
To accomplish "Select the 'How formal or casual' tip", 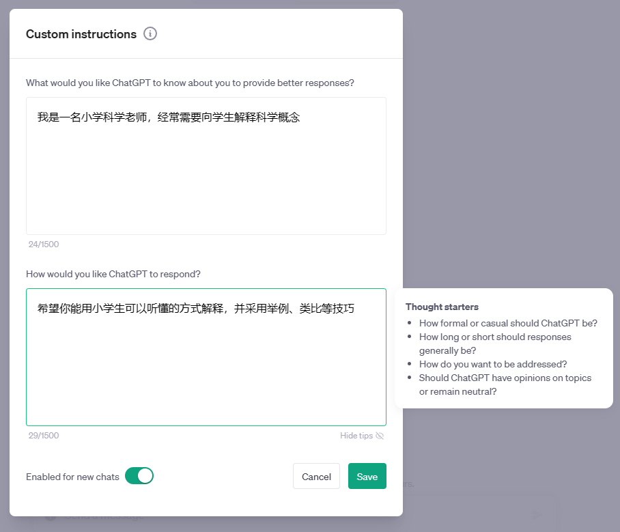I will [x=508, y=323].
